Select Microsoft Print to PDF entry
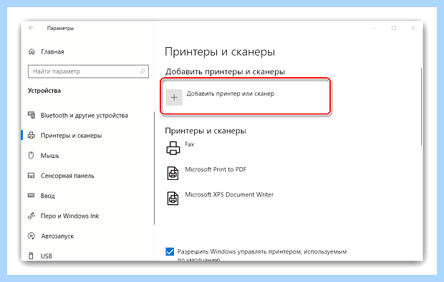The width and height of the screenshot is (444, 282). 216,169
